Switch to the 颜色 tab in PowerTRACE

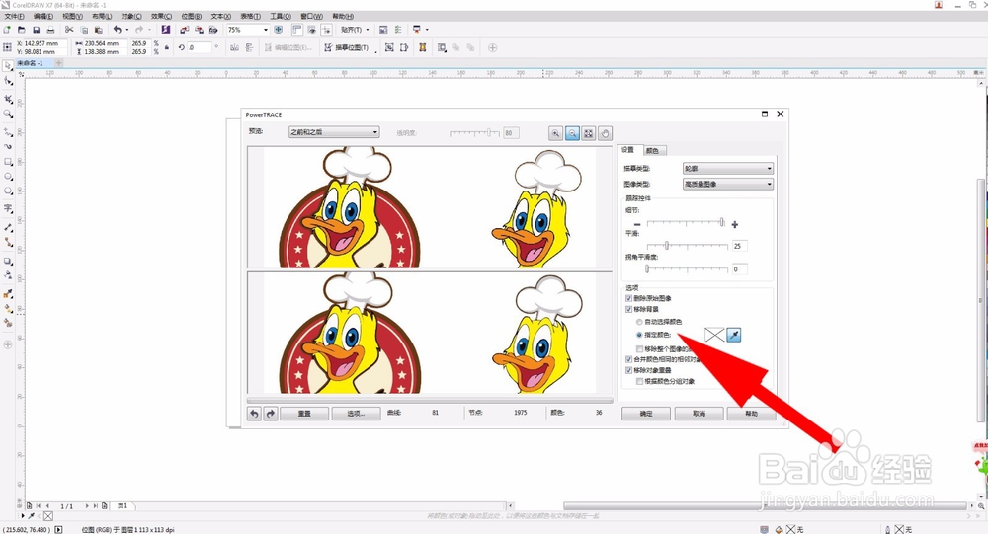coord(653,150)
